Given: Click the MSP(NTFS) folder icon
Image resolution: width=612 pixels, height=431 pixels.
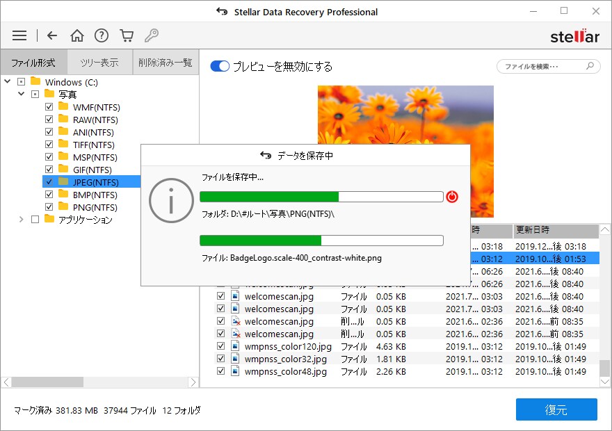Looking at the screenshot, I should [x=63, y=156].
